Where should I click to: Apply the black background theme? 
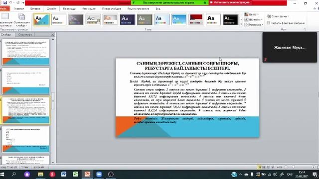230,19
